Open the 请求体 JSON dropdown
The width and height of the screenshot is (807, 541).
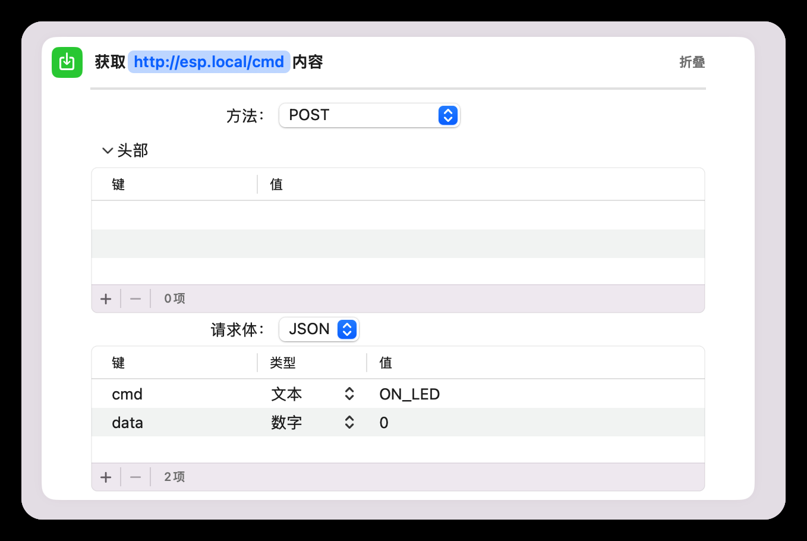319,329
